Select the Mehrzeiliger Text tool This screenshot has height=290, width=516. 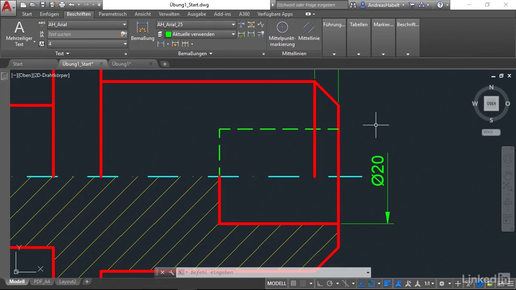(x=19, y=34)
